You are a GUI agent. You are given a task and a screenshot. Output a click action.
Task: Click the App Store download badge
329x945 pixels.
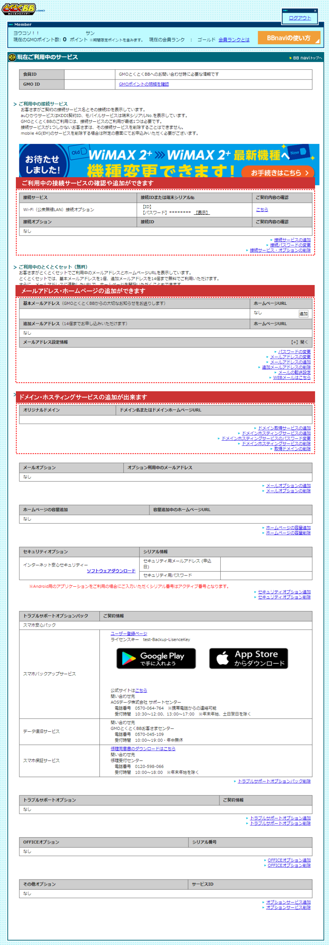click(x=248, y=658)
